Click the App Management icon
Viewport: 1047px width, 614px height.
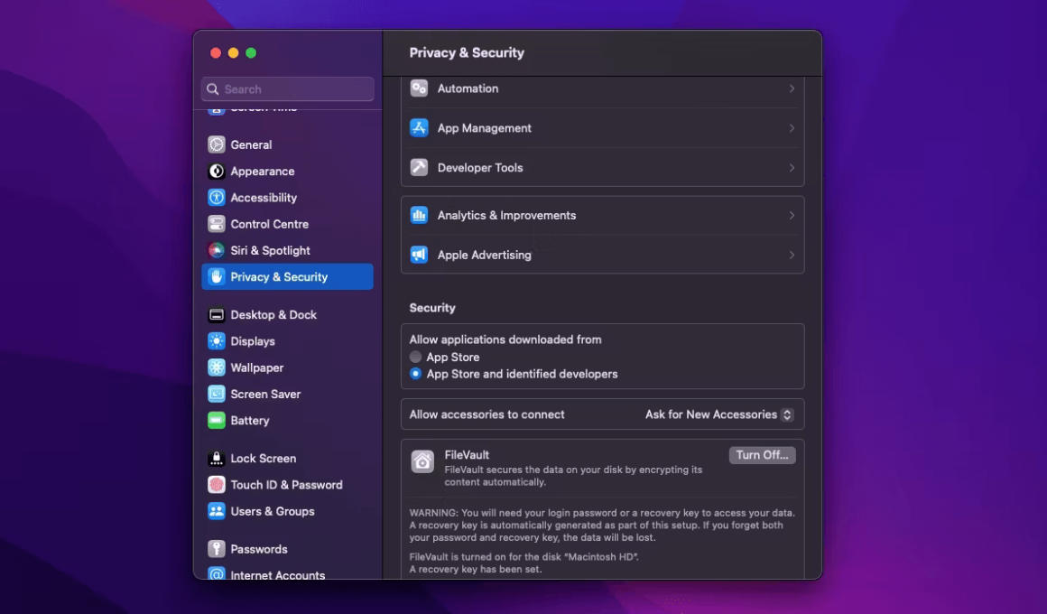pos(419,127)
